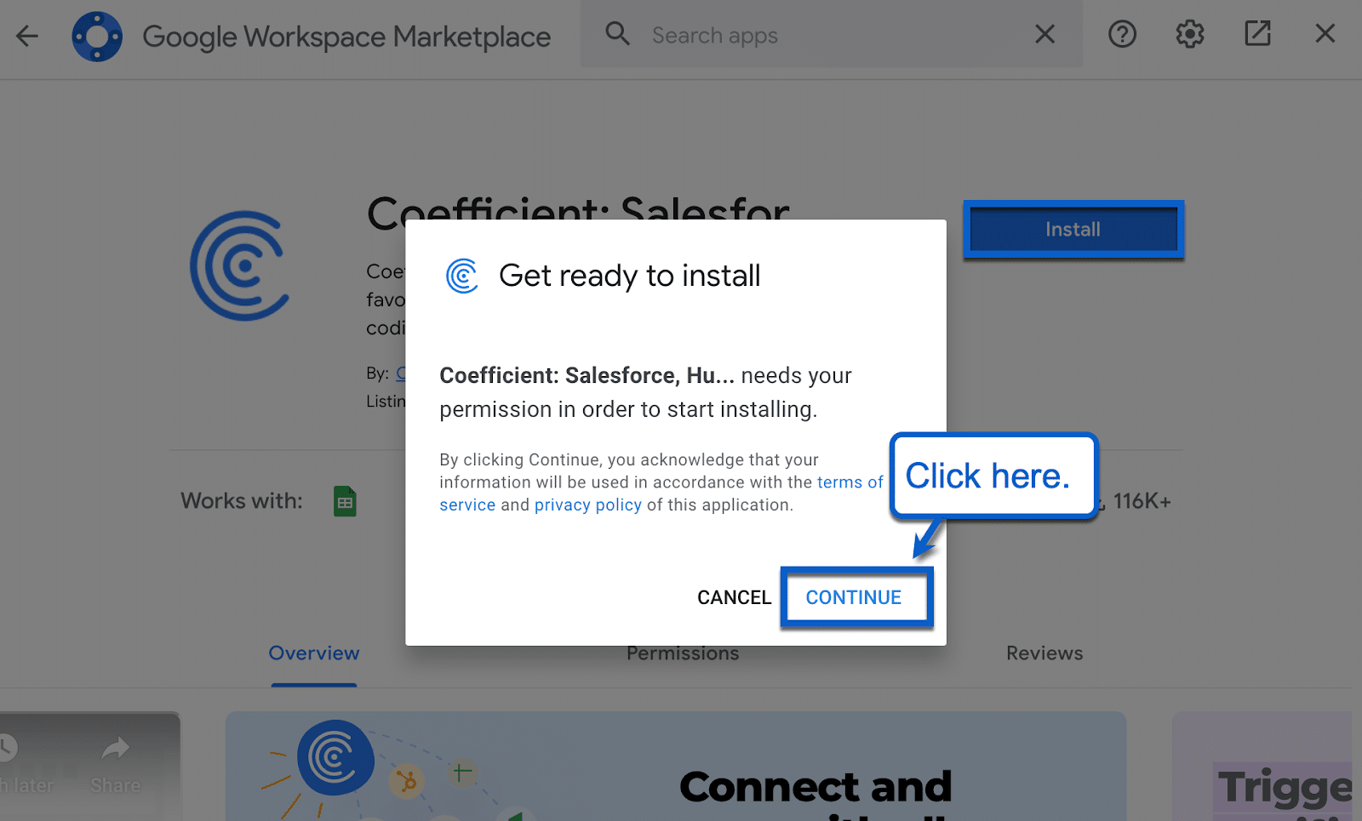Open the help question mark icon

(1122, 34)
